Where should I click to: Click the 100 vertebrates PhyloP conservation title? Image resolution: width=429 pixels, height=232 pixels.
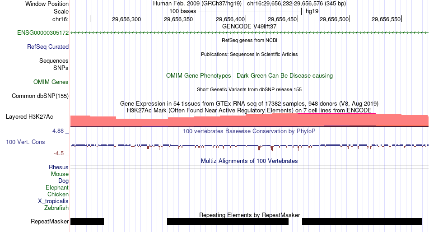(x=249, y=131)
